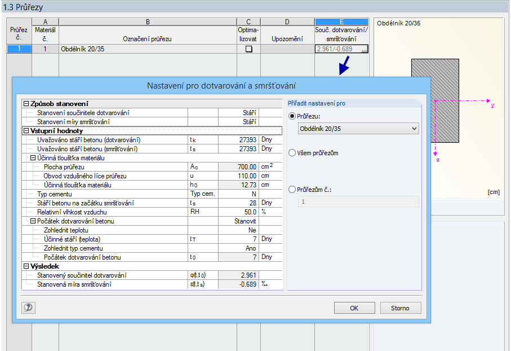Toggle the Optimalizovat checkbox for row 1

coord(248,49)
